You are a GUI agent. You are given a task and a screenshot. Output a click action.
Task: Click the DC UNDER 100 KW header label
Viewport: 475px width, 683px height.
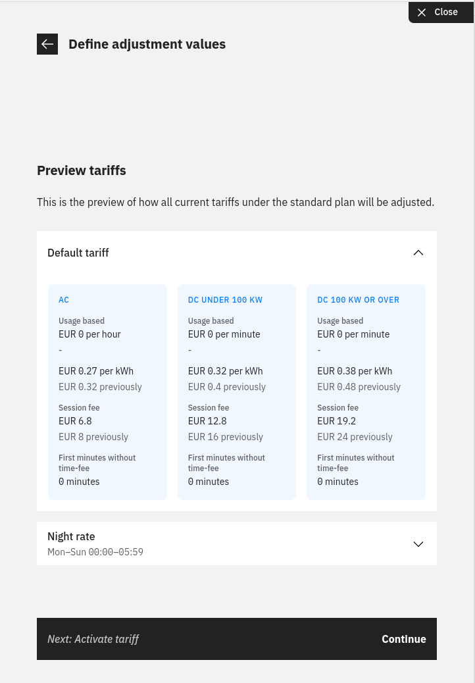tap(225, 300)
